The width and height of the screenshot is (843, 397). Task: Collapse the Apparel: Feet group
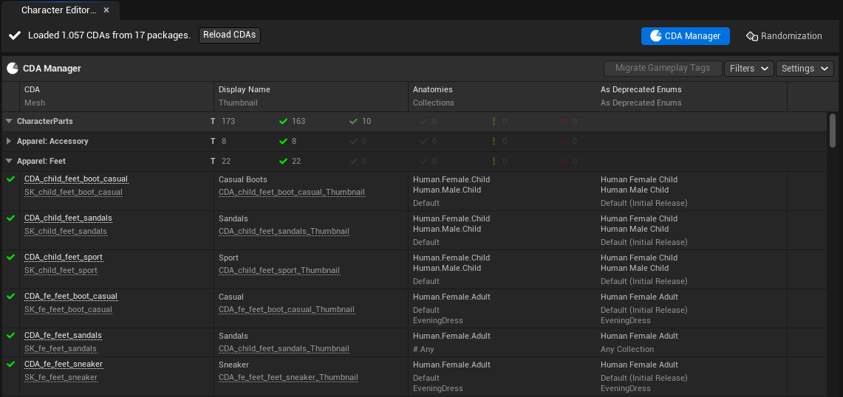point(9,161)
